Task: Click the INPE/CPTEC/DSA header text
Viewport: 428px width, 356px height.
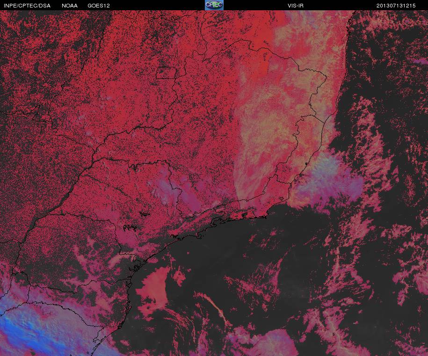Action: pyautogui.click(x=27, y=6)
